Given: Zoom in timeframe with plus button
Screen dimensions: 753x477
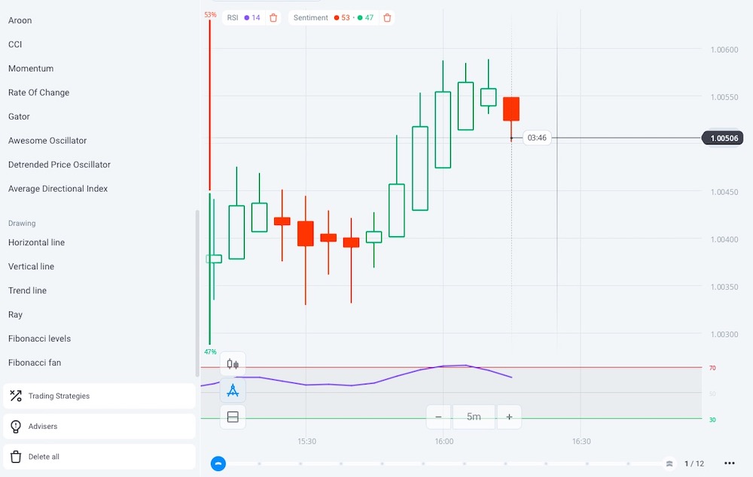Looking at the screenshot, I should (x=509, y=417).
